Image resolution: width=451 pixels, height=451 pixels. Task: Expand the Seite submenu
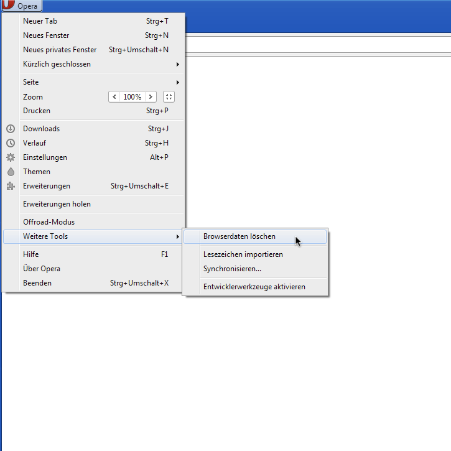93,82
